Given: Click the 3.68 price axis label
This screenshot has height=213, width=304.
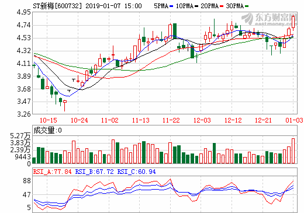Looking at the screenshot, I should [x=23, y=89].
